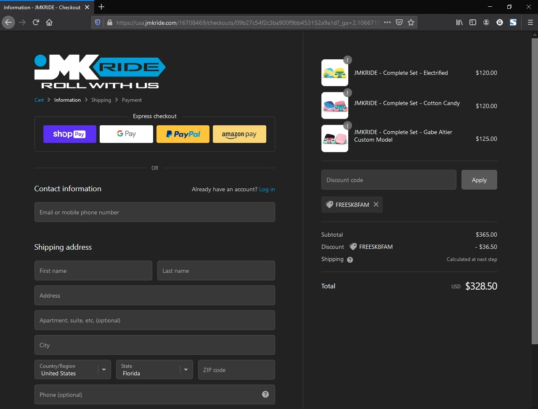Click the circular extension icon in toolbar
This screenshot has width=538, height=409.
(x=500, y=22)
